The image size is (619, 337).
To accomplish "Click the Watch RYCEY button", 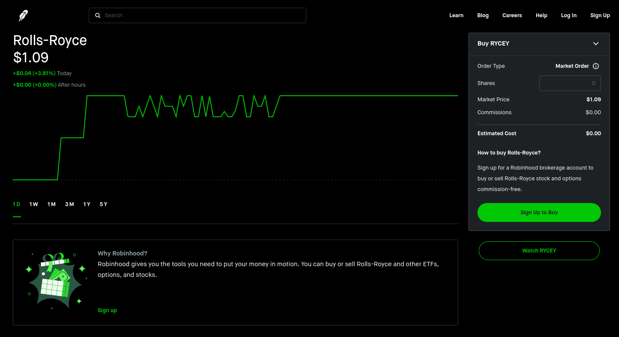I will [539, 251].
